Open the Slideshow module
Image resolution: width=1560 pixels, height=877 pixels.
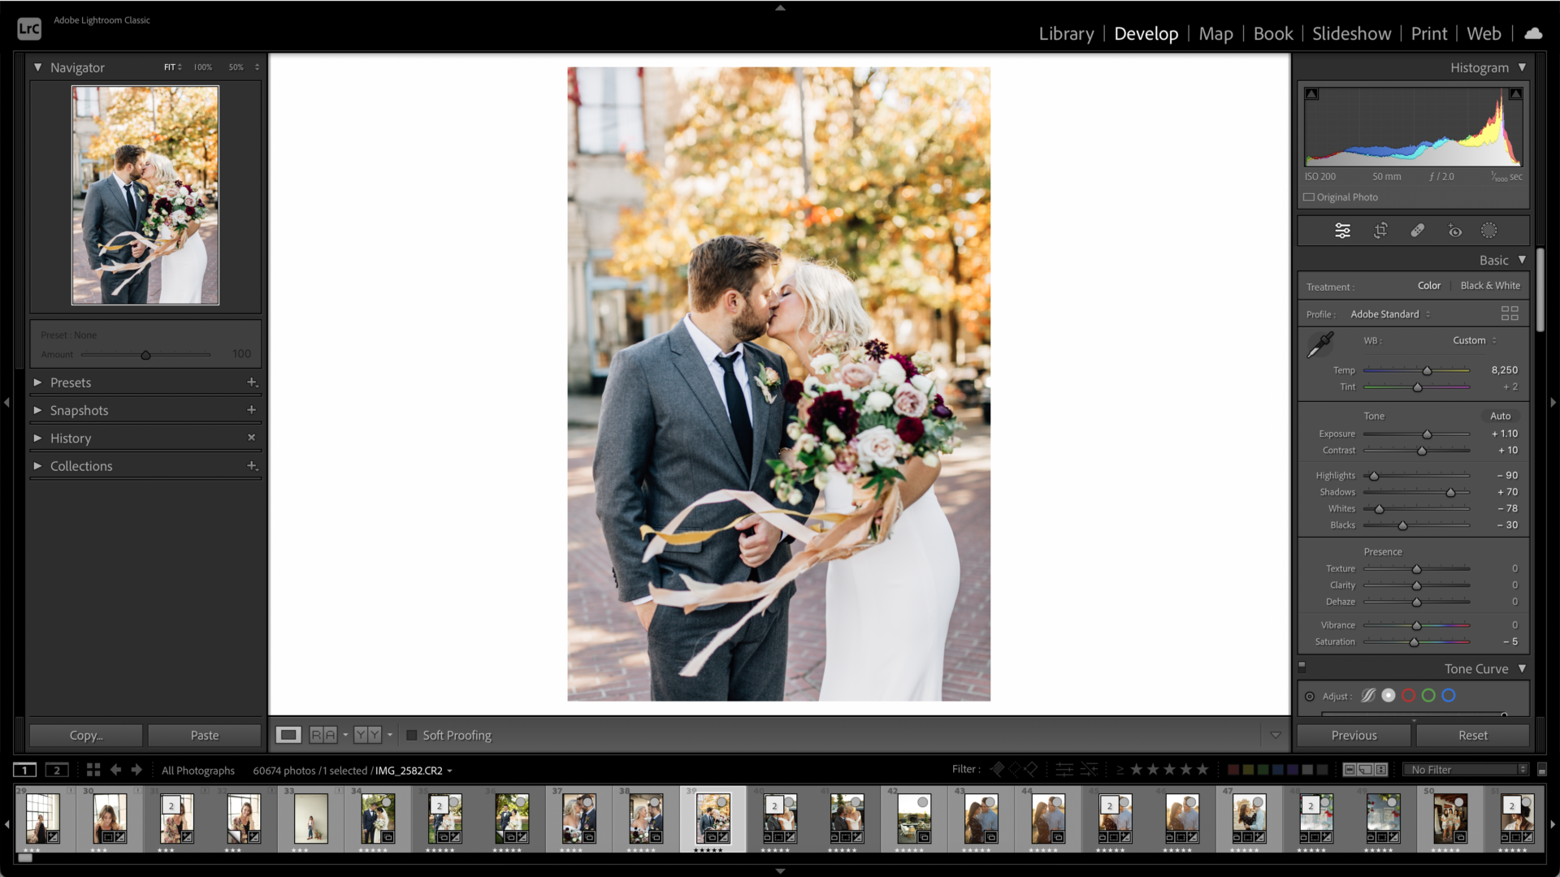point(1351,33)
